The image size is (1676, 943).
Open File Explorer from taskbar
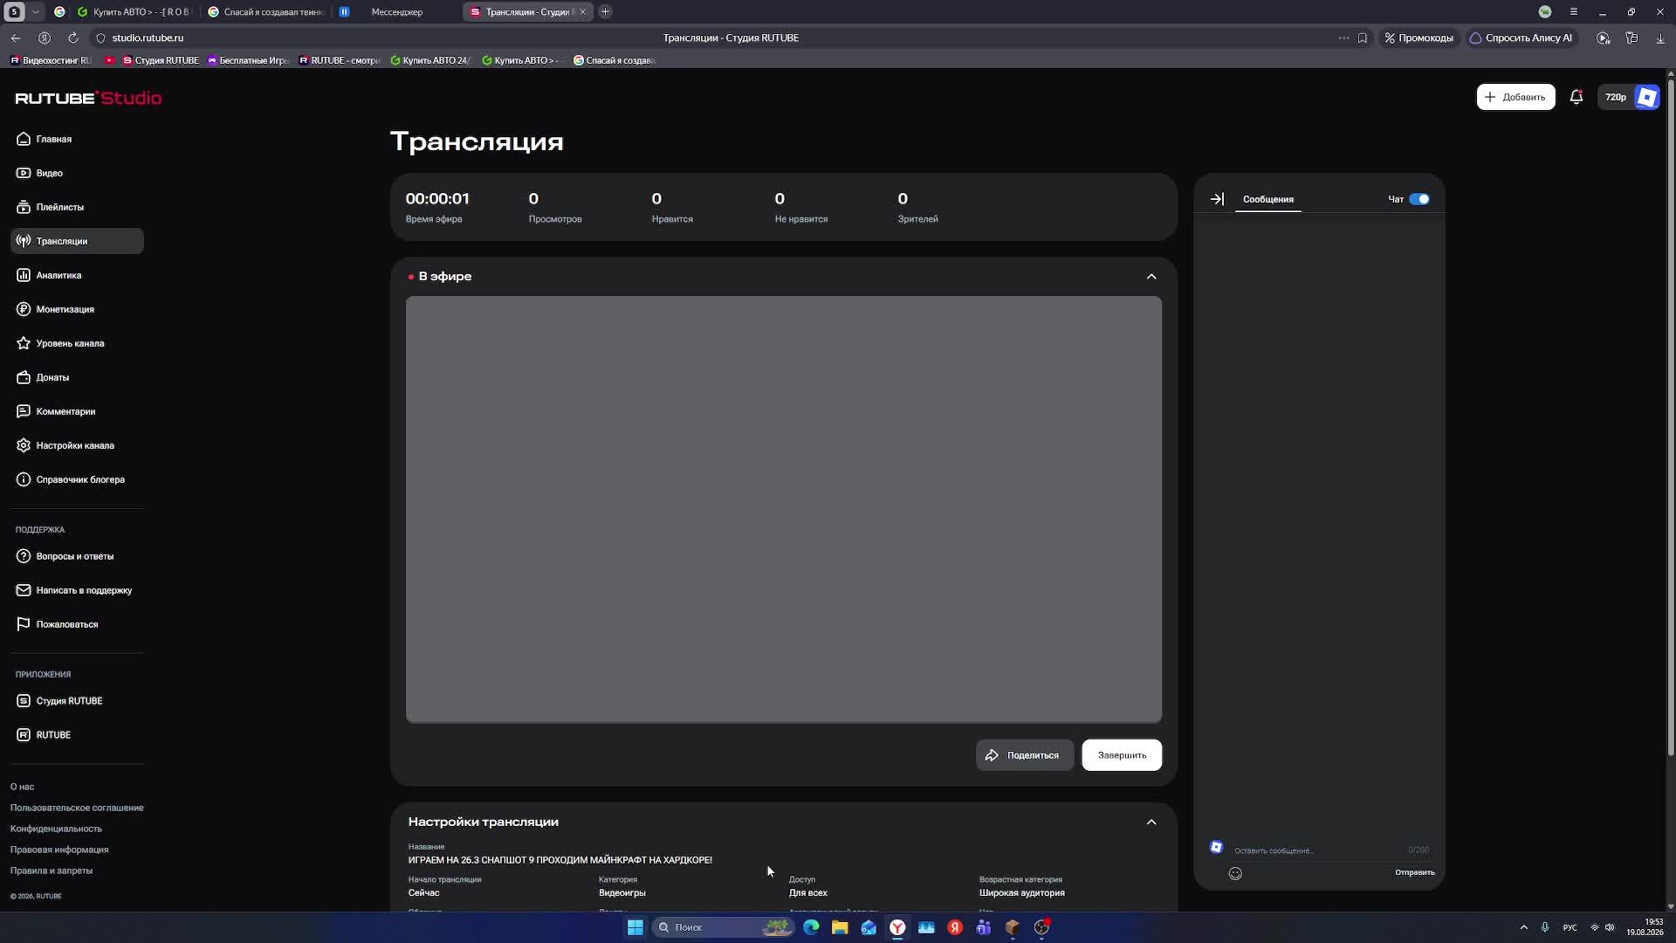(840, 927)
